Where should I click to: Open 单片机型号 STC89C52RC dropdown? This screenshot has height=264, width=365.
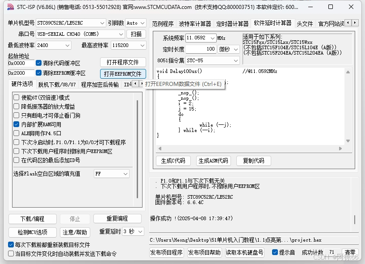coord(71,23)
